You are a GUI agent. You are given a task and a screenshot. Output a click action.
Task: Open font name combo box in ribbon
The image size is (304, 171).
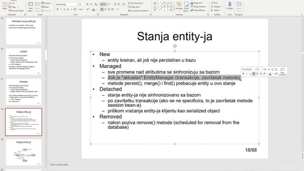click(67, 4)
